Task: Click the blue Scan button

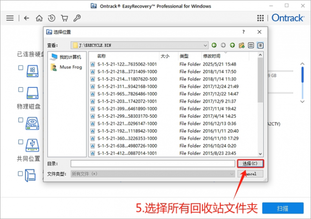Action: click(283, 208)
